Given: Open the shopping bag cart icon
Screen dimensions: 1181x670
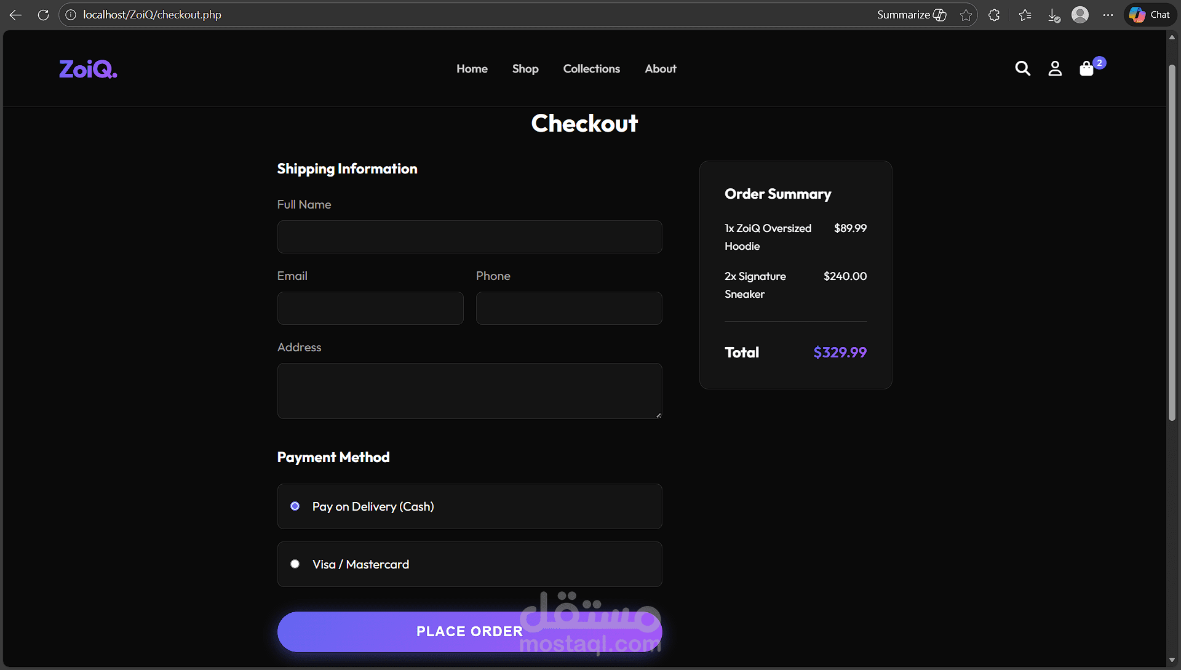Looking at the screenshot, I should (x=1087, y=68).
